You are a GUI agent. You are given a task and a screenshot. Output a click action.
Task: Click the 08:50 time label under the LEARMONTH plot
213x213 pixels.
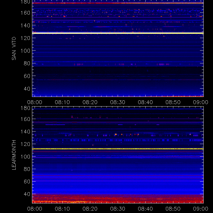coord(173,209)
